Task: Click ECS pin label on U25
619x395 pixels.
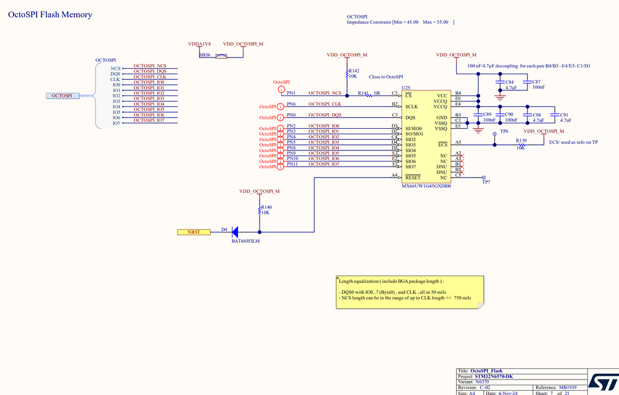Action: click(x=443, y=145)
